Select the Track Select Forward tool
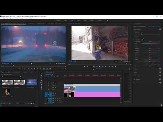The width and height of the screenshot is (163, 122). pyautogui.click(x=41, y=76)
